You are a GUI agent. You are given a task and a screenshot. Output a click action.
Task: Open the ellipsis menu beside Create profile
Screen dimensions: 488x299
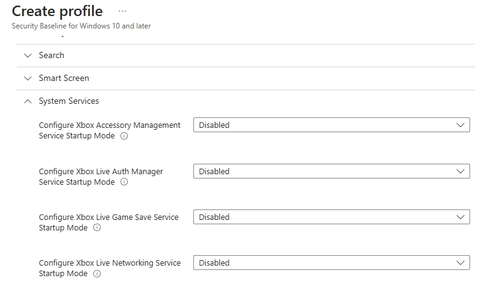[122, 11]
